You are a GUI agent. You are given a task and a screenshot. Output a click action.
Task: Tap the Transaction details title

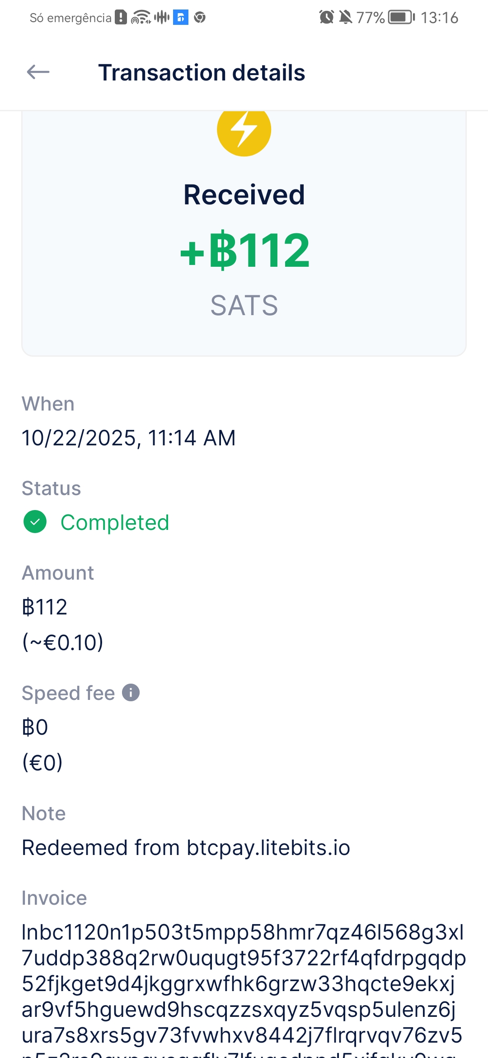point(202,72)
